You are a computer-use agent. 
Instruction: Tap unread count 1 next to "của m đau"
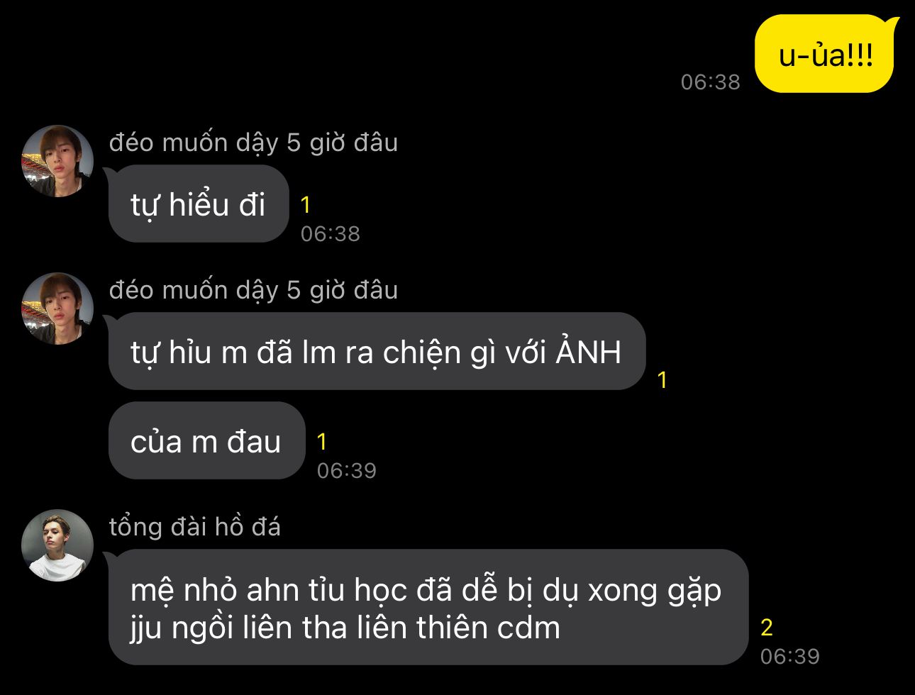tap(322, 442)
